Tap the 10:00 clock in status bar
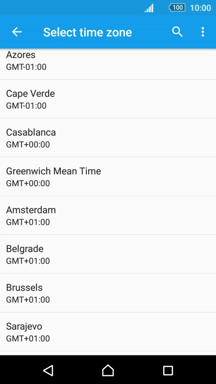 [x=200, y=8]
